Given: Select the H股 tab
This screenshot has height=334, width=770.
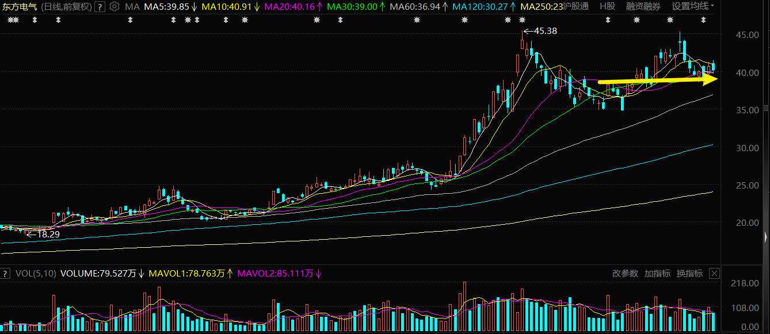Looking at the screenshot, I should tap(607, 7).
